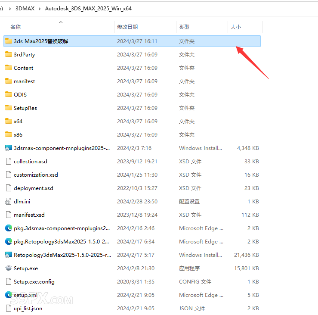The width and height of the screenshot is (318, 315).
Task: Select the file name dlm.ini
Action: tap(22, 202)
